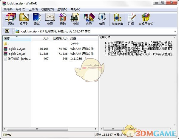Click comment pane horizontal scrollbar thumb
Viewport: 179px width, 139px height.
tap(113, 129)
